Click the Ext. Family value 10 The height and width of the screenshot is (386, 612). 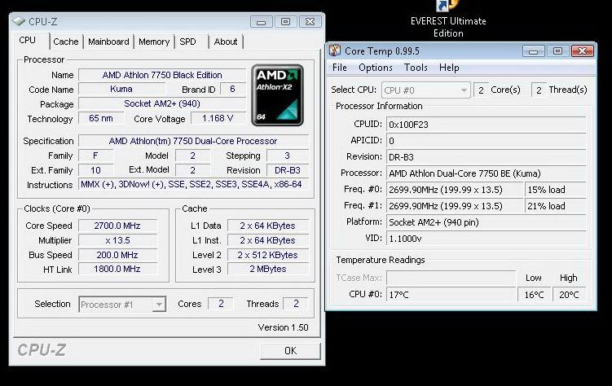(95, 170)
